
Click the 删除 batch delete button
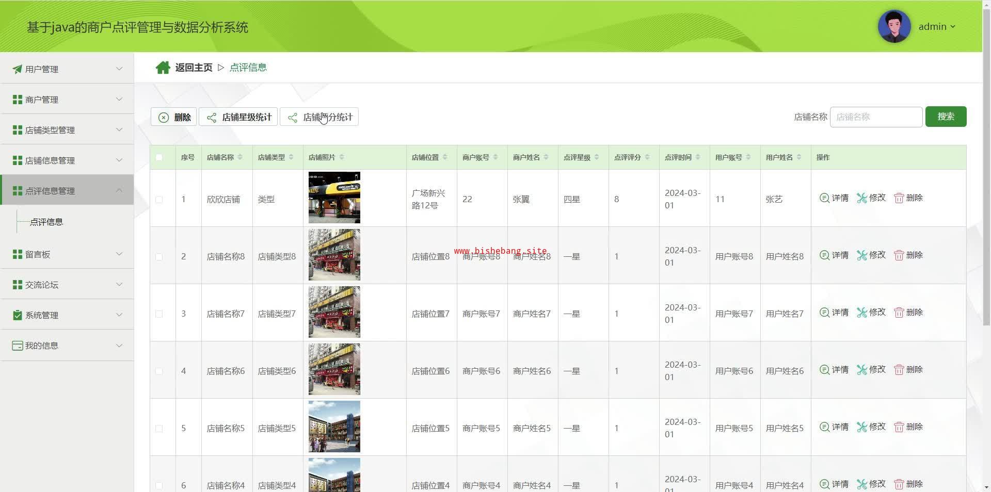pos(174,117)
